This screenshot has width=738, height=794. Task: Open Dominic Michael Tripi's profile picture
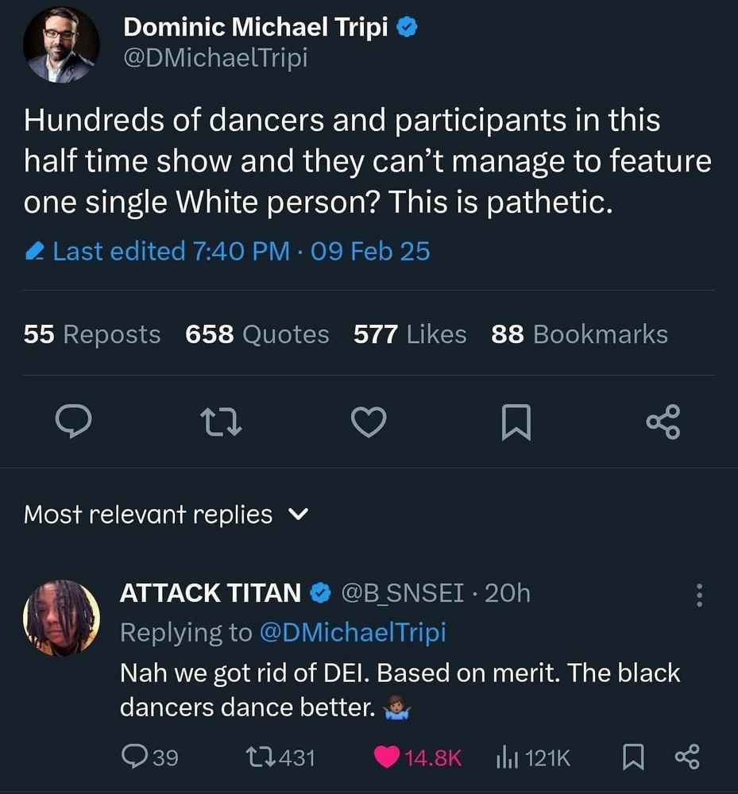click(61, 45)
